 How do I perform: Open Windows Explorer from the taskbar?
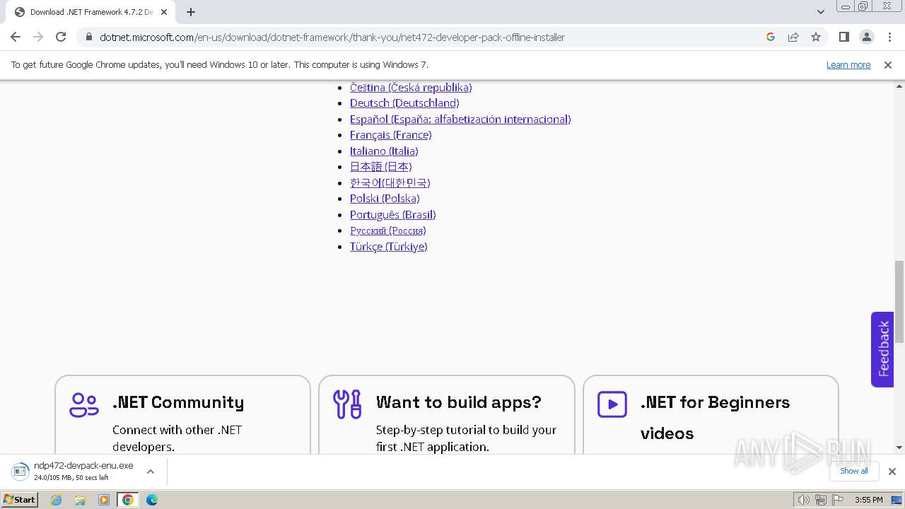click(80, 500)
